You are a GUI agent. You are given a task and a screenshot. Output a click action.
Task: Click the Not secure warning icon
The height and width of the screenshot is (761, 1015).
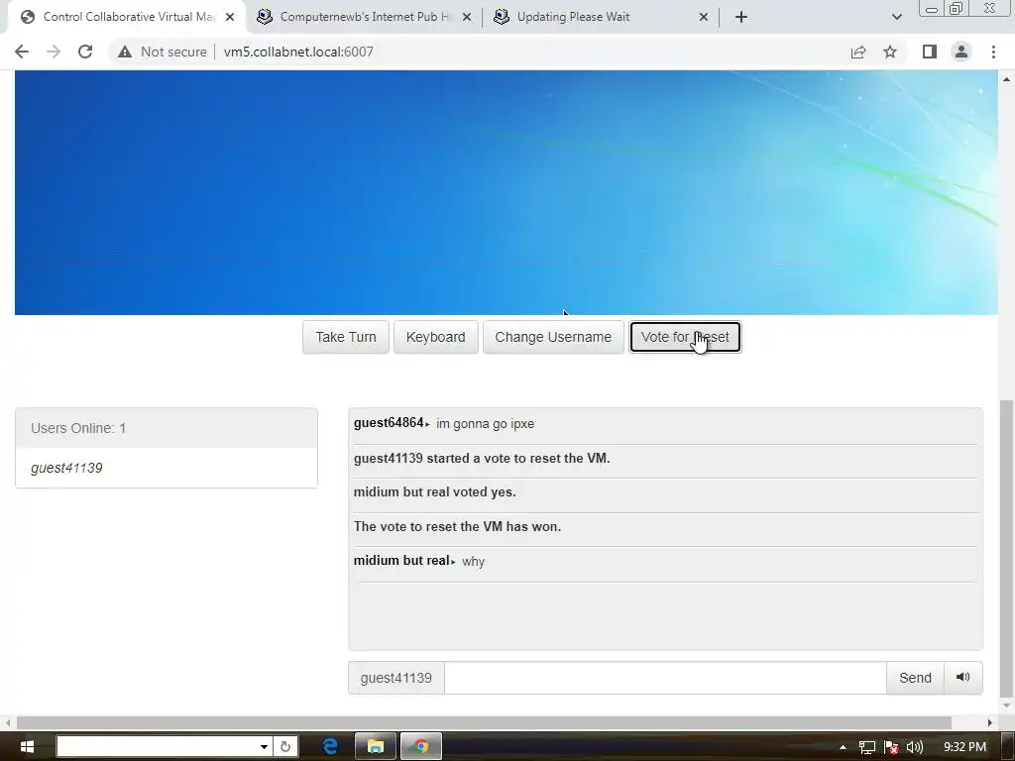[x=125, y=52]
